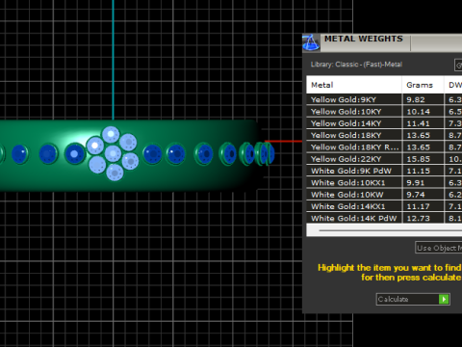Screen dimensions: 462x347
Task: Click the 15.85 grams value
Action: 419,159
